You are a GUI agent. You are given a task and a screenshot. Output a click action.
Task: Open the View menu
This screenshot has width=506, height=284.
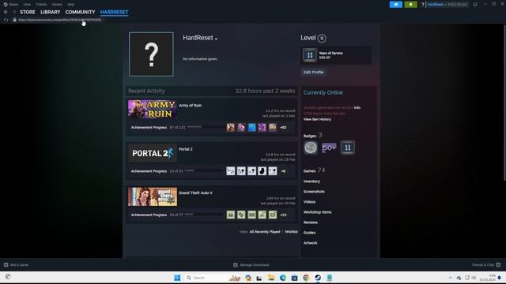[x=27, y=4]
